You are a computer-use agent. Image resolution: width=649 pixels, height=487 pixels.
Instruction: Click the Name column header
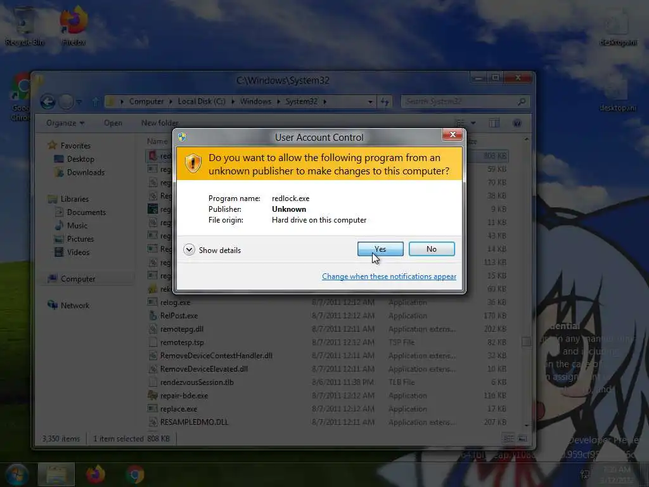[x=157, y=141]
